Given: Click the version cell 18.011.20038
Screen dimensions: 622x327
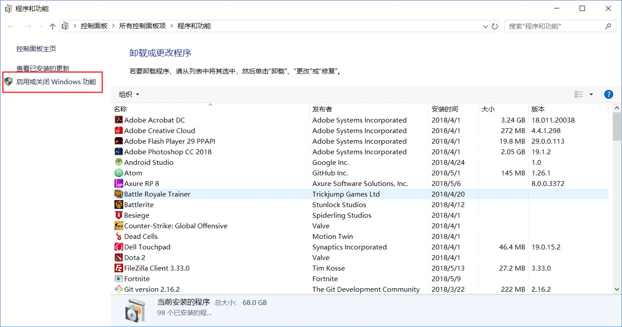Looking at the screenshot, I should (x=553, y=120).
